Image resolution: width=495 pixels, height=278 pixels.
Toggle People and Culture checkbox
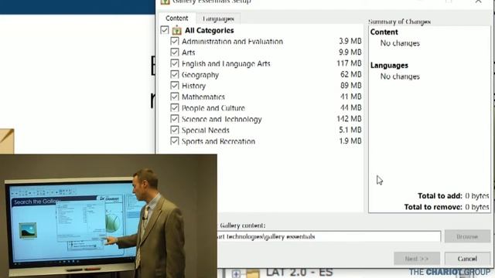coord(174,108)
